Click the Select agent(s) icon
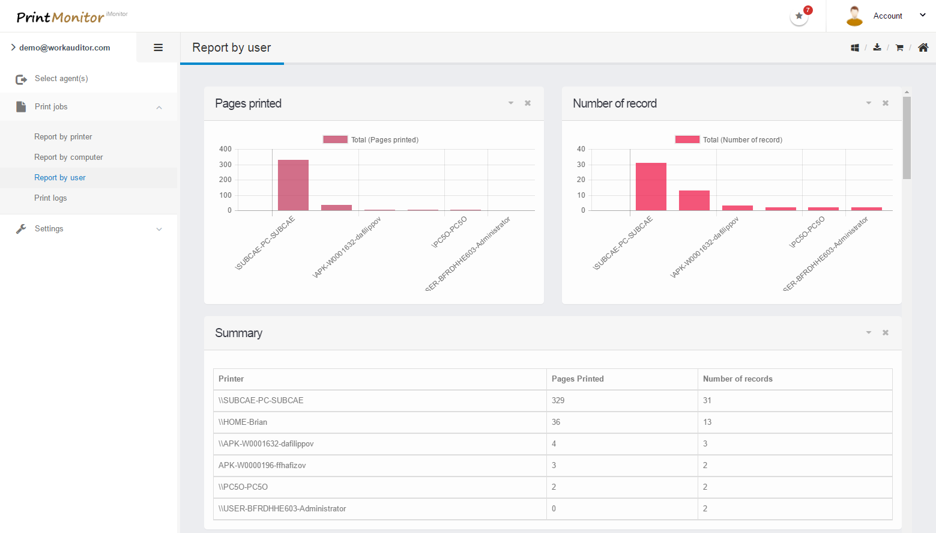936x533 pixels. coord(21,79)
